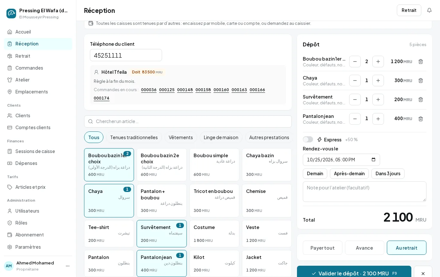Set the appointment to Demain
The image size is (440, 277).
pyautogui.click(x=315, y=174)
